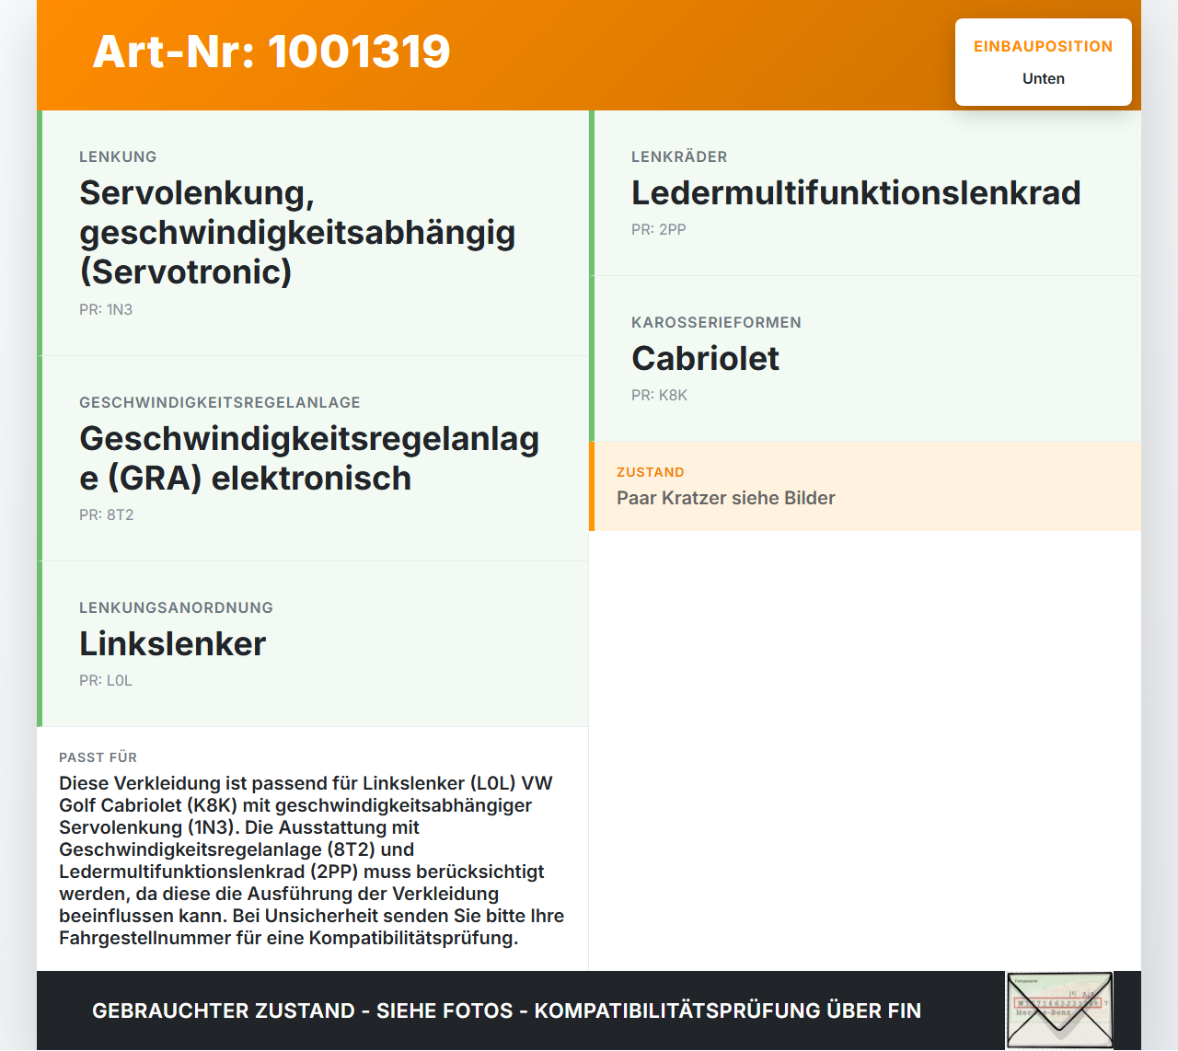Select the PR: 1N3 code
The image size is (1178, 1051).
click(106, 310)
